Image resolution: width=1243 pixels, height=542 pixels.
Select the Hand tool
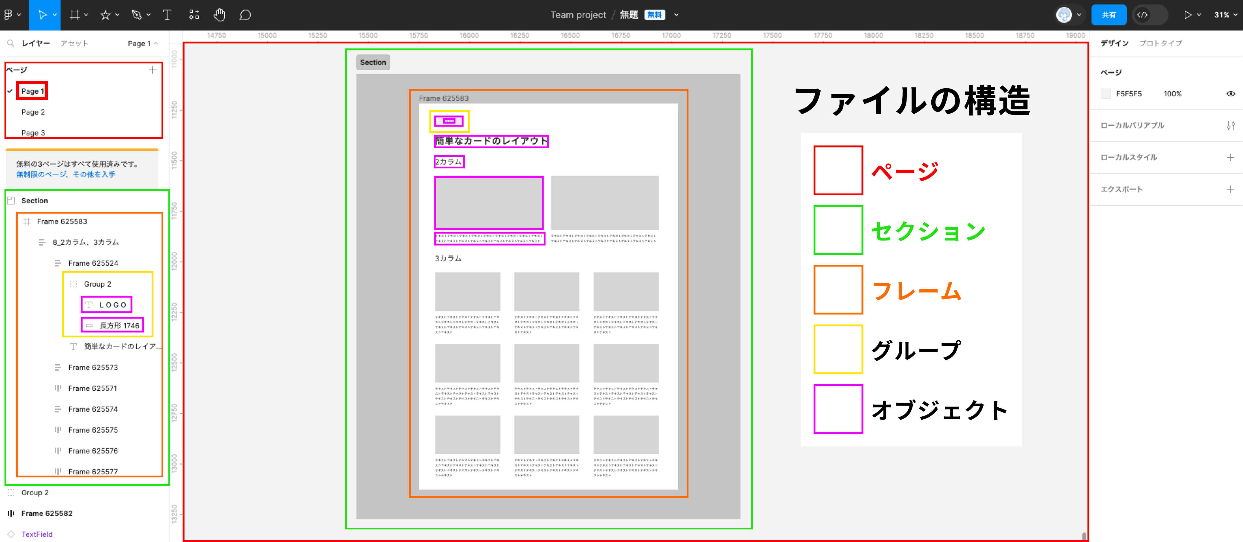[219, 15]
